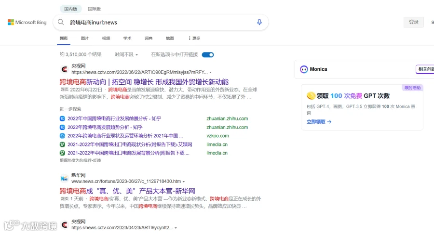
Task: Click iimedia icon beside 发展背景分析 link
Action: pos(62,153)
